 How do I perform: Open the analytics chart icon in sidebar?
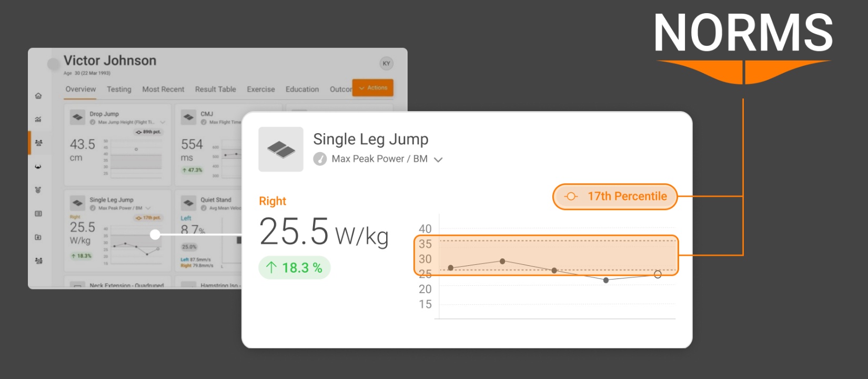(x=38, y=119)
